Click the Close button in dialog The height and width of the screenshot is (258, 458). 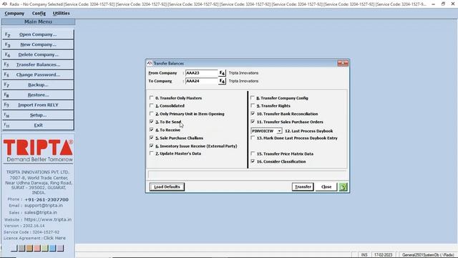(326, 187)
